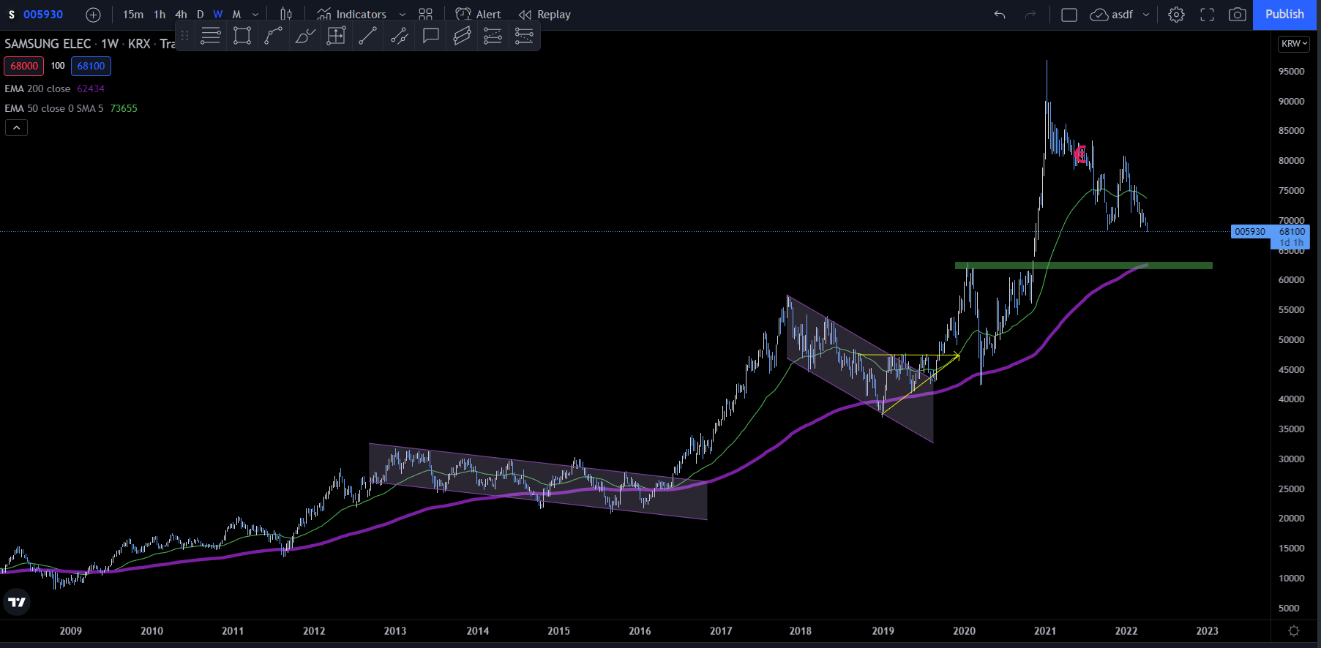Image resolution: width=1321 pixels, height=648 pixels.
Task: Select the rectangle drawing tool
Action: [242, 35]
